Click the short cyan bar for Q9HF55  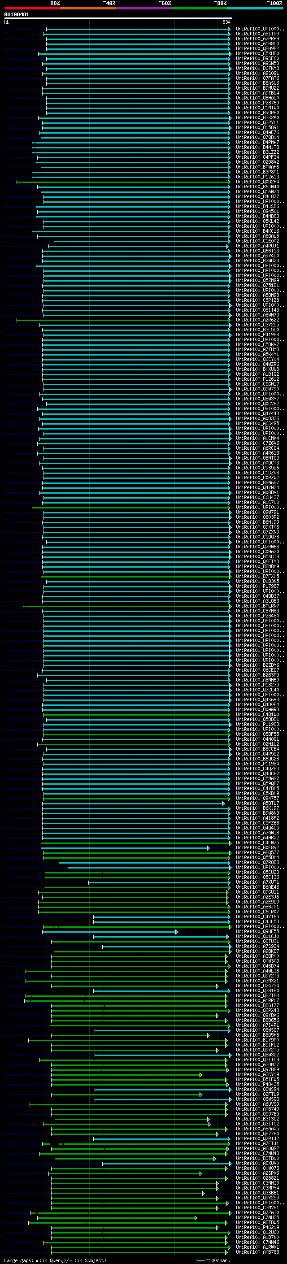[x=110, y=931]
